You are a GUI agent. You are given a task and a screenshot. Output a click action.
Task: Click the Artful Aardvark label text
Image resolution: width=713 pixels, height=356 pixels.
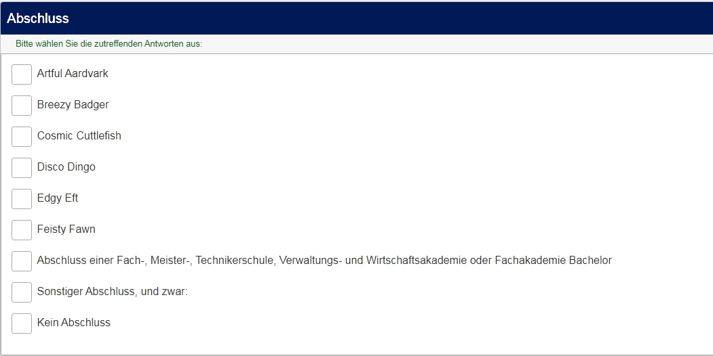pyautogui.click(x=73, y=74)
